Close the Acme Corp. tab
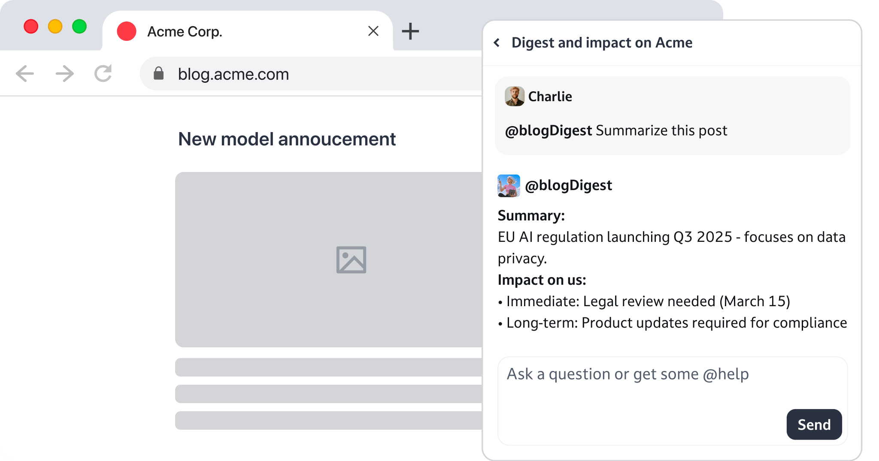879x461 pixels. 373,31
